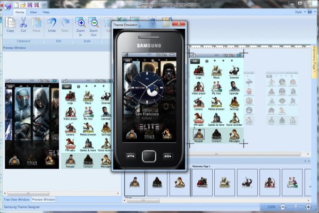
Task: Select the hooded Thief thumbnail in bottom strip
Action: point(157,182)
